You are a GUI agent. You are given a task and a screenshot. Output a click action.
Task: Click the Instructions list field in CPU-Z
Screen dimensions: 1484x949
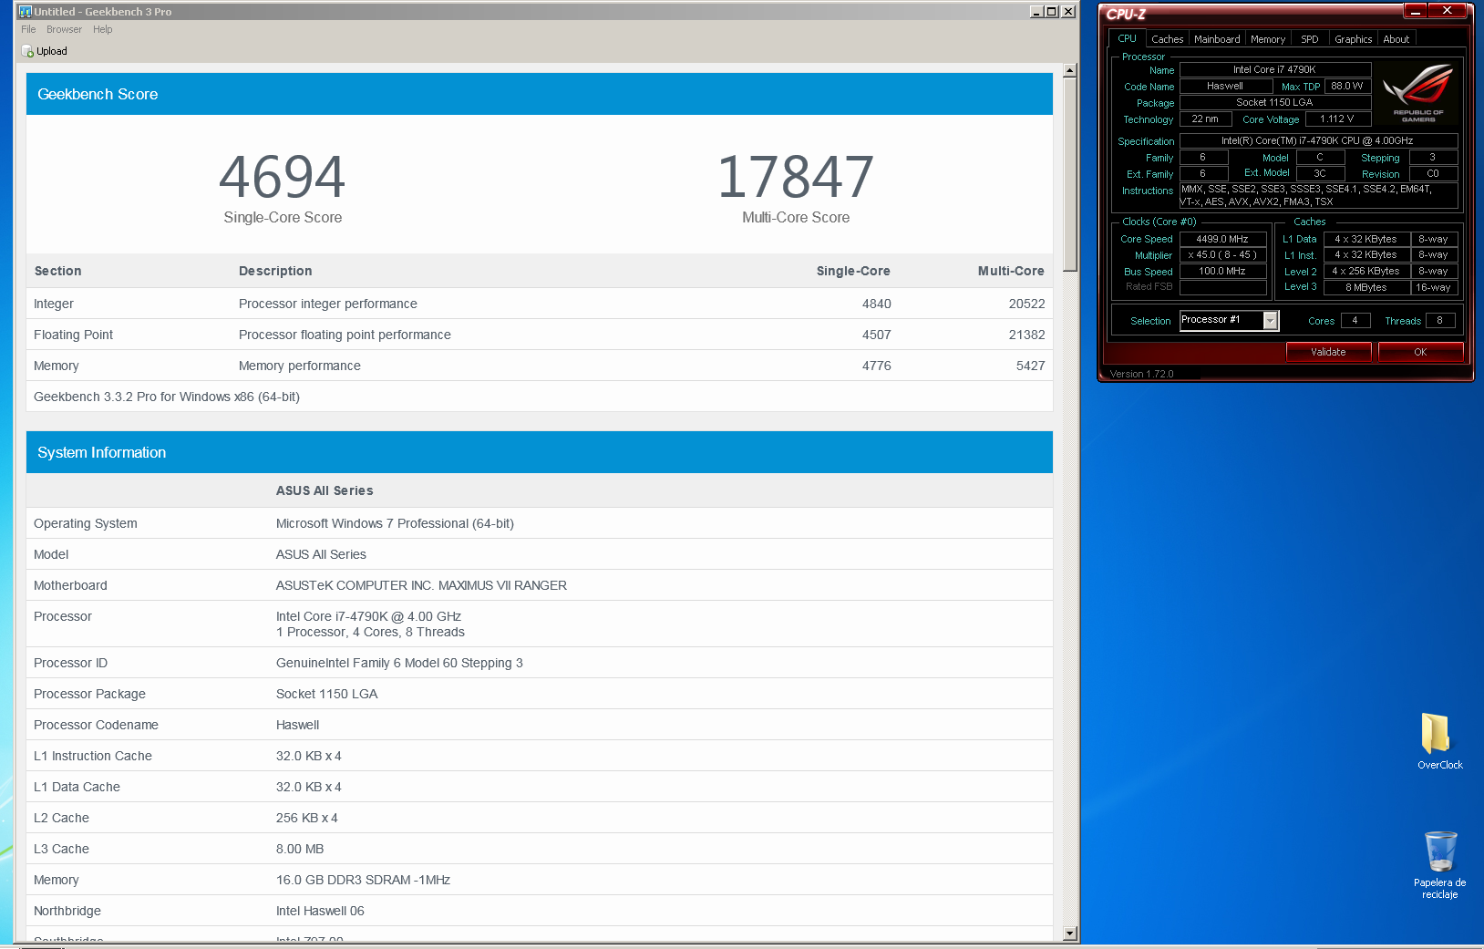click(x=1318, y=195)
